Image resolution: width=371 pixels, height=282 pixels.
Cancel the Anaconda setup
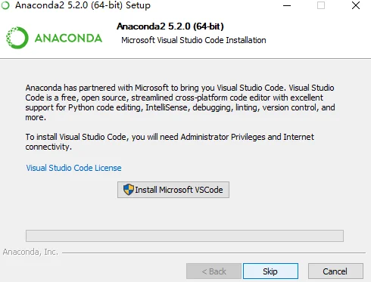pos(335,271)
